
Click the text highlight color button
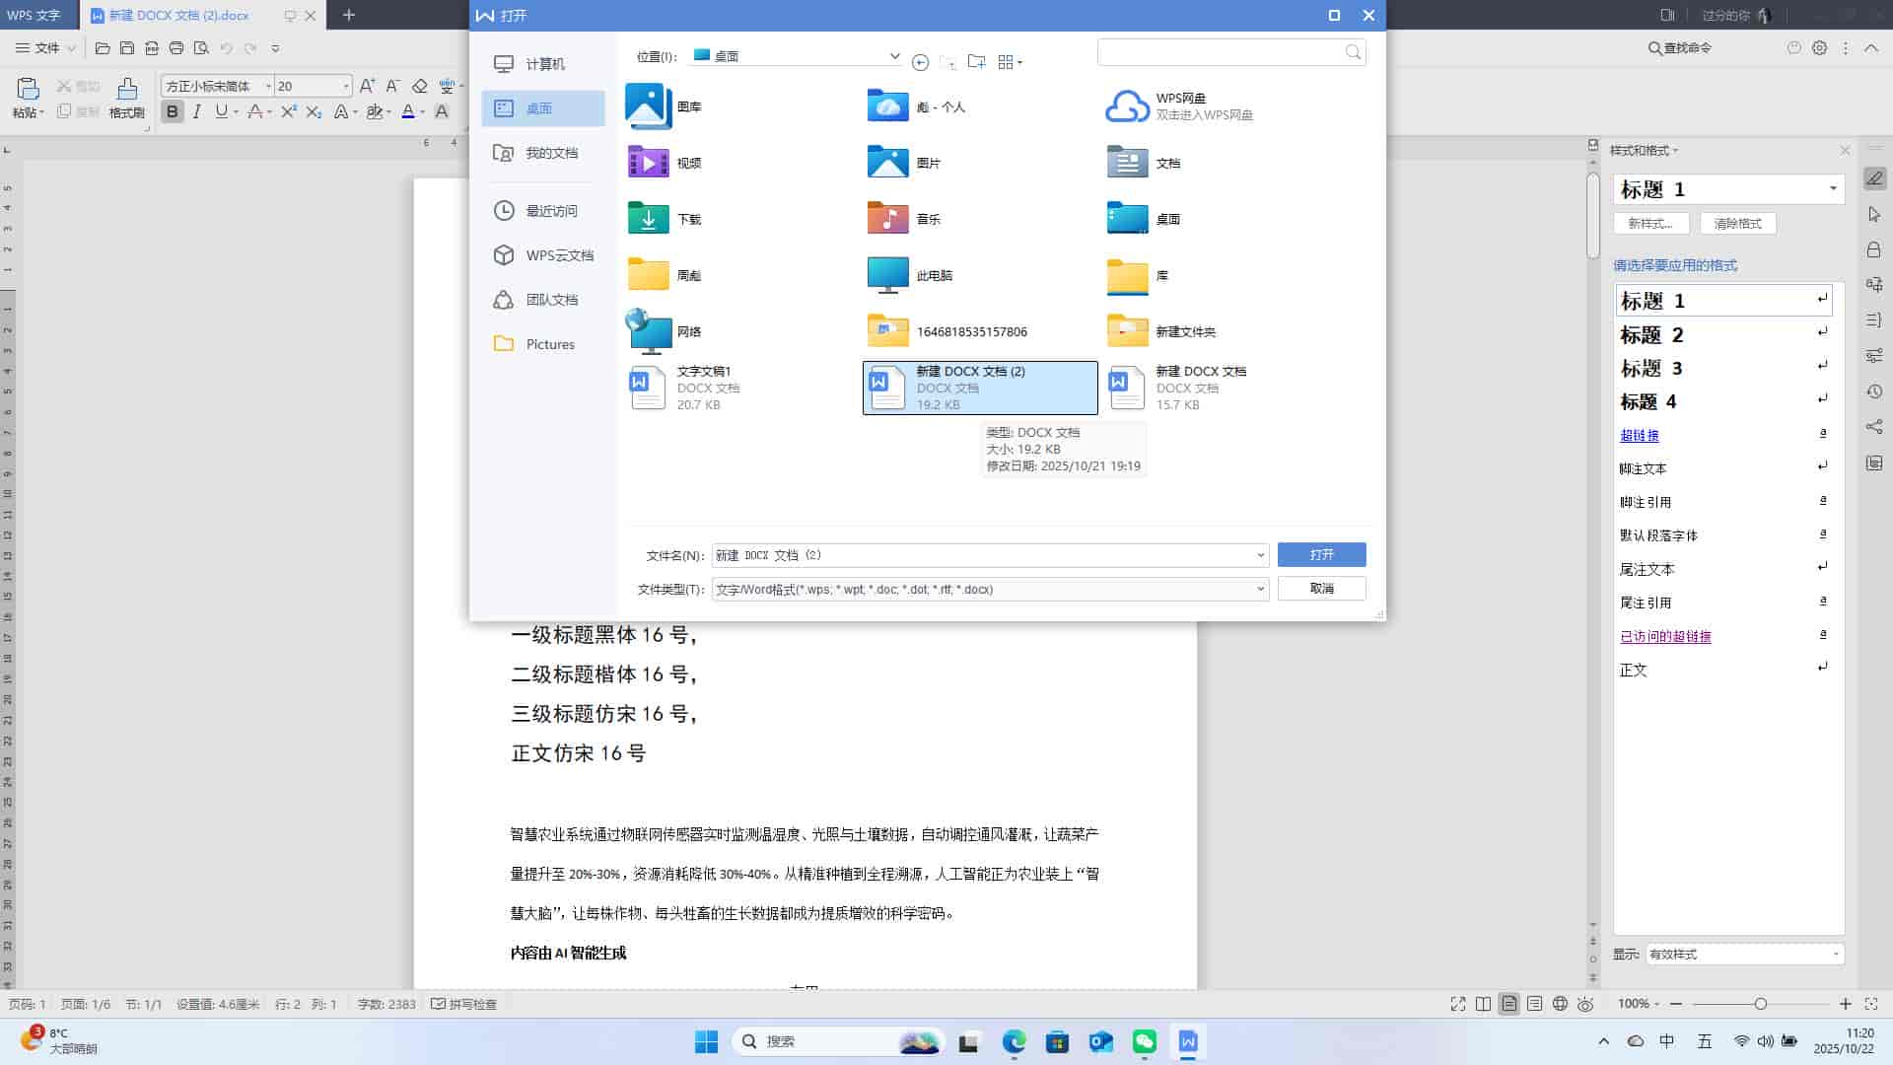(374, 111)
